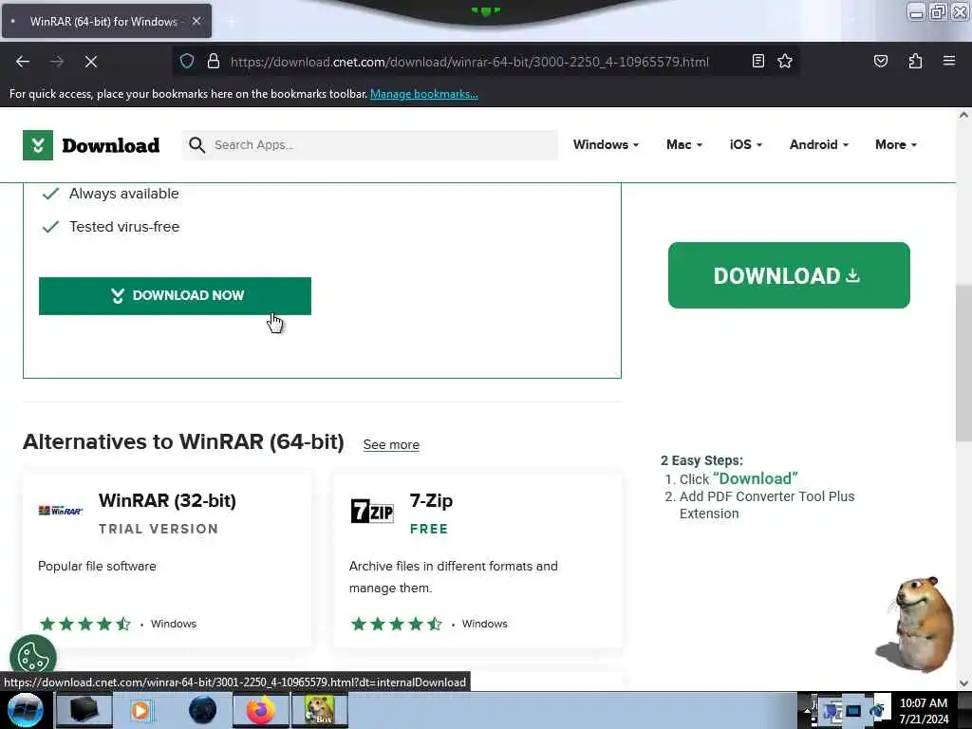The width and height of the screenshot is (972, 729).
Task: Expand the iOS category dropdown
Action: (x=746, y=144)
